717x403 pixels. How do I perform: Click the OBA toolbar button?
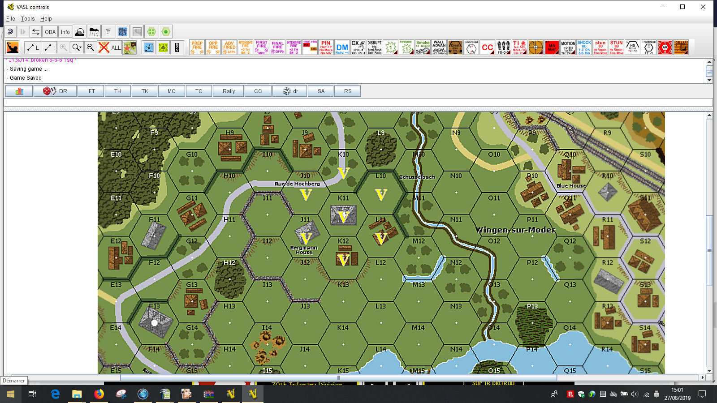coord(50,32)
